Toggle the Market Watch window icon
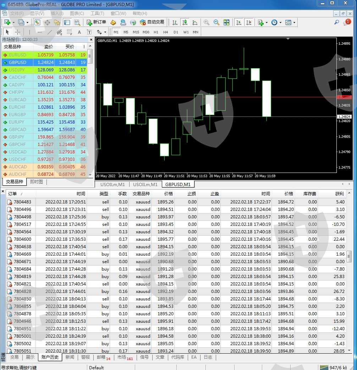The height and width of the screenshot is (370, 357). pyautogui.click(x=37, y=22)
